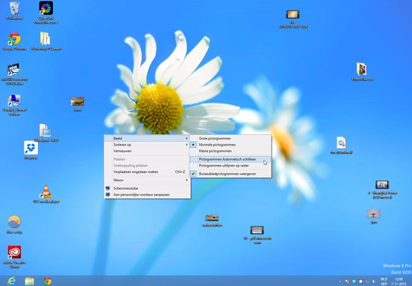Image resolution: width=412 pixels, height=286 pixels.
Task: Expand the Nieuw submenu
Action: (147, 180)
